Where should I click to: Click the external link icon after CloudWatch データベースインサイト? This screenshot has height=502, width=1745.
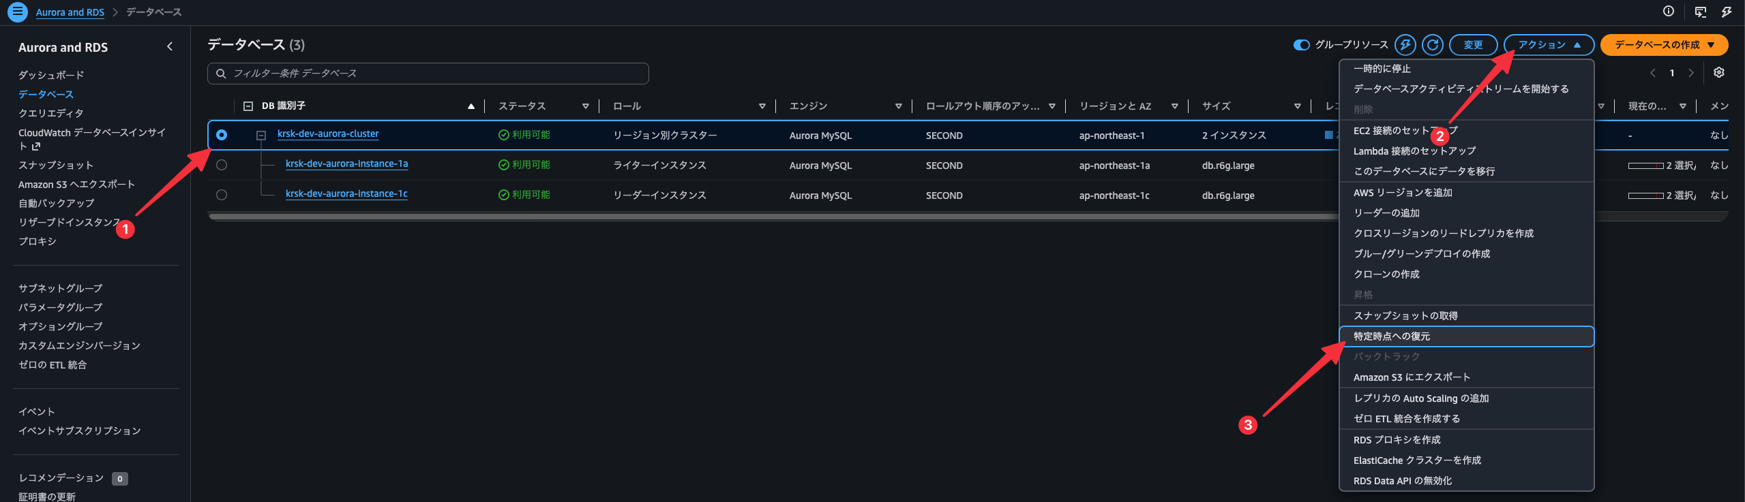pyautogui.click(x=36, y=146)
